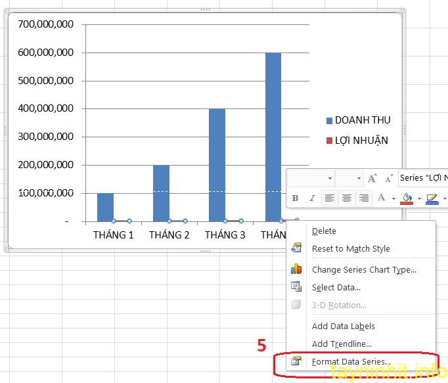Open the font name dropdown
The height and width of the screenshot is (383, 448).
[x=330, y=178]
